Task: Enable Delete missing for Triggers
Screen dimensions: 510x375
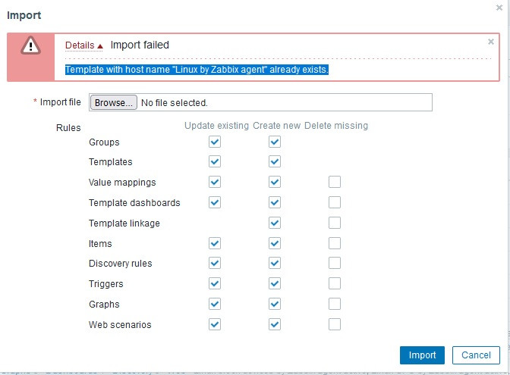Action: pyautogui.click(x=335, y=283)
